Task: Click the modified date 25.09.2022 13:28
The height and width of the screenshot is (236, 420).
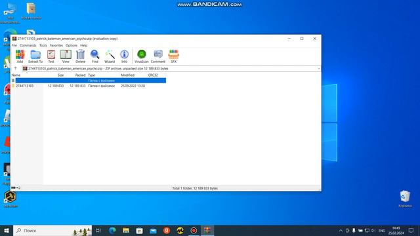Action: [133, 86]
